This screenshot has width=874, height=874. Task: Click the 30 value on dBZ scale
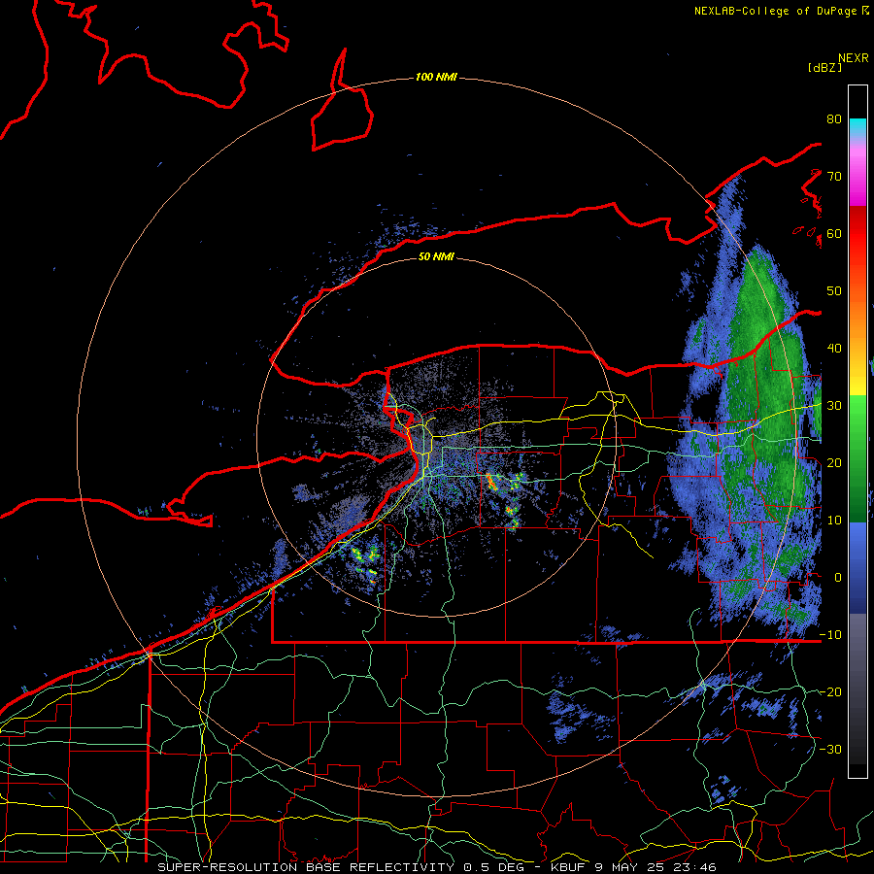834,406
